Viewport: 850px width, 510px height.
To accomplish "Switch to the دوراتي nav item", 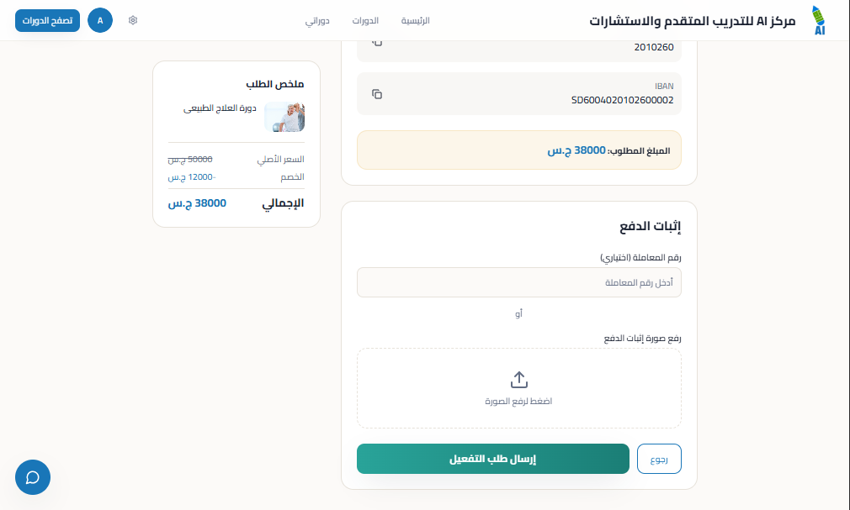I will (x=317, y=20).
